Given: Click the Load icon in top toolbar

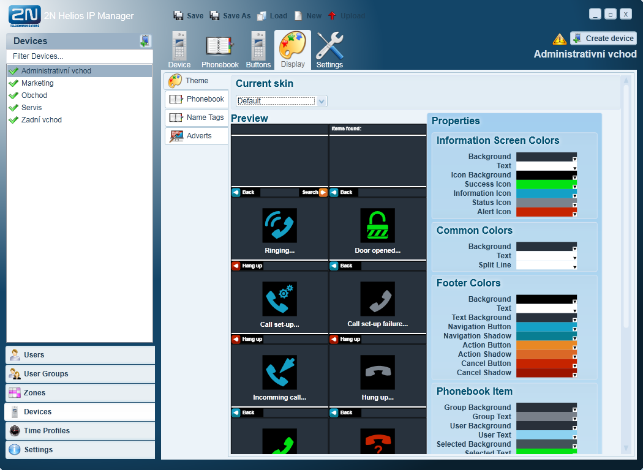Looking at the screenshot, I should [x=261, y=15].
